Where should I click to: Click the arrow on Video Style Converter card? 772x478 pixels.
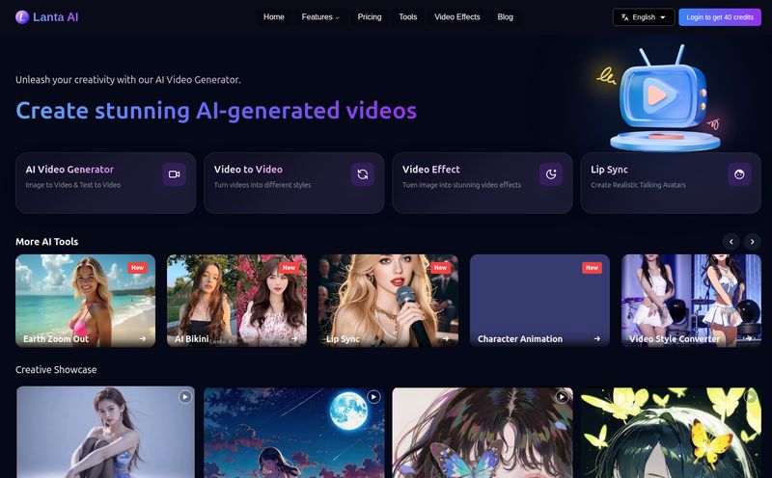[749, 338]
